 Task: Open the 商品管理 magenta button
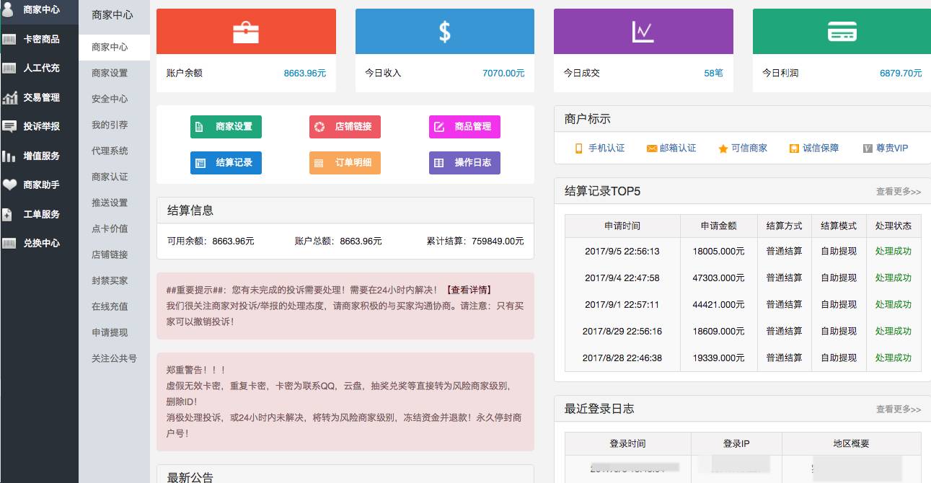[464, 127]
